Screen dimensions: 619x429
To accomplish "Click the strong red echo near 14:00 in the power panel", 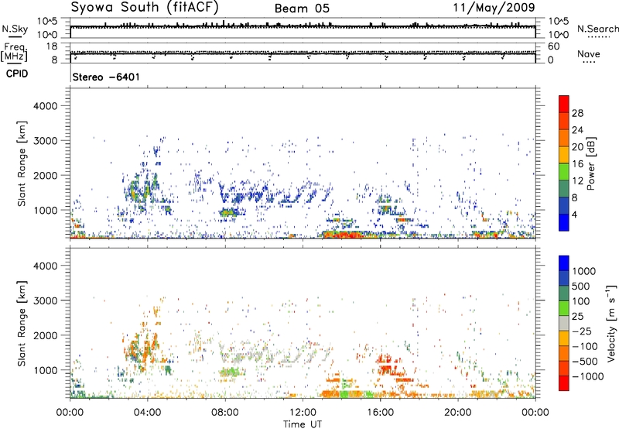I will tap(346, 235).
